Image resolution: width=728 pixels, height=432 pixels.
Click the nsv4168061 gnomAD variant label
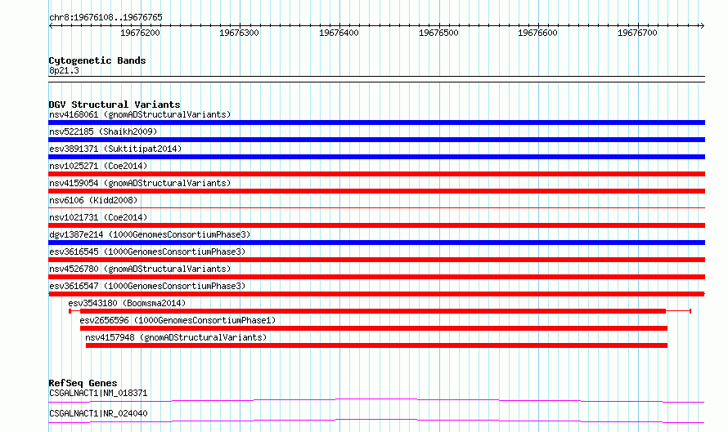[140, 114]
